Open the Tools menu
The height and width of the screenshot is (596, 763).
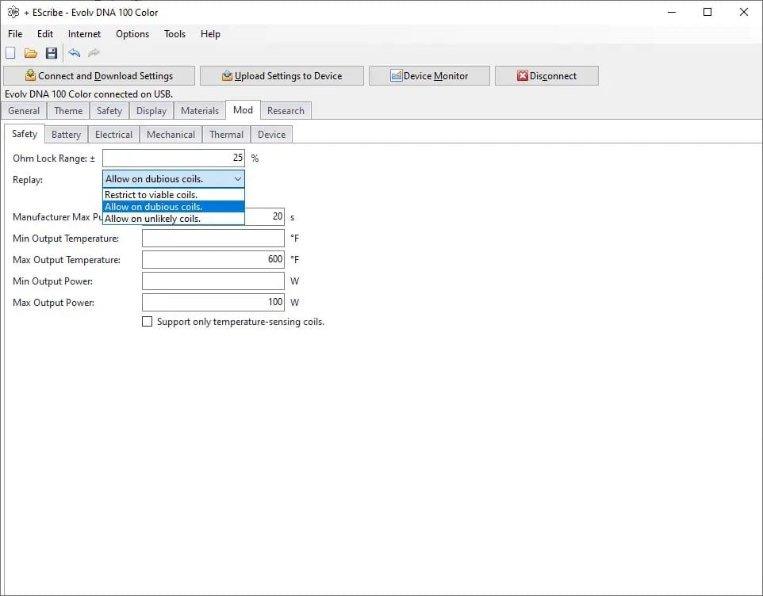pos(174,34)
